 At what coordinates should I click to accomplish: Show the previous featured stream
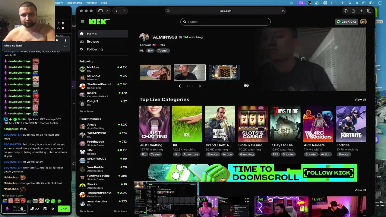(180, 86)
